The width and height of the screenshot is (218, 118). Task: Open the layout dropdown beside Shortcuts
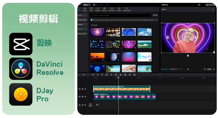tap(200, 5)
